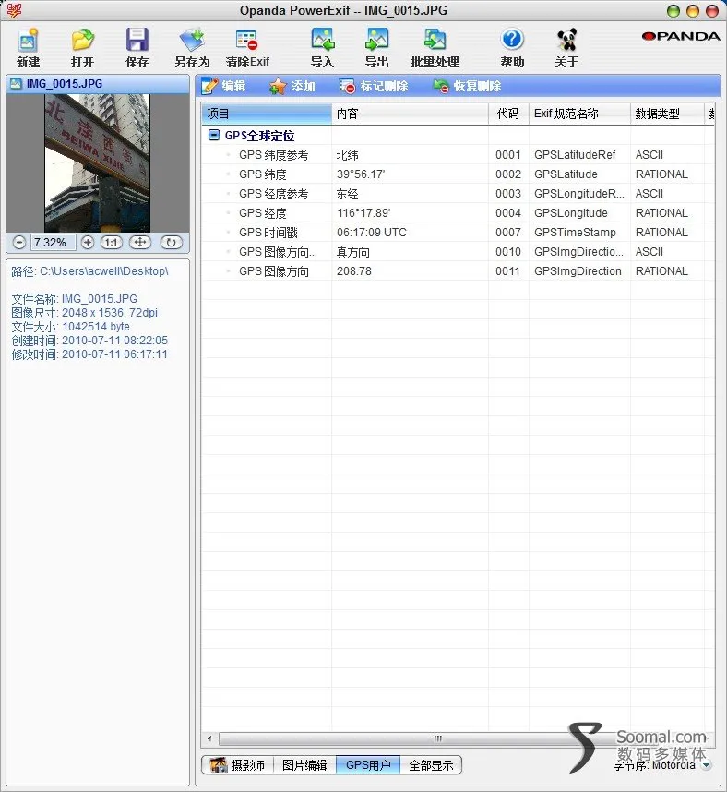Click the Exif 规范名称 column header

579,114
